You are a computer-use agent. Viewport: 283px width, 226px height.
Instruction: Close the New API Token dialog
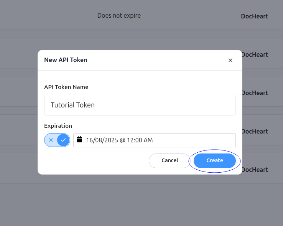click(230, 60)
